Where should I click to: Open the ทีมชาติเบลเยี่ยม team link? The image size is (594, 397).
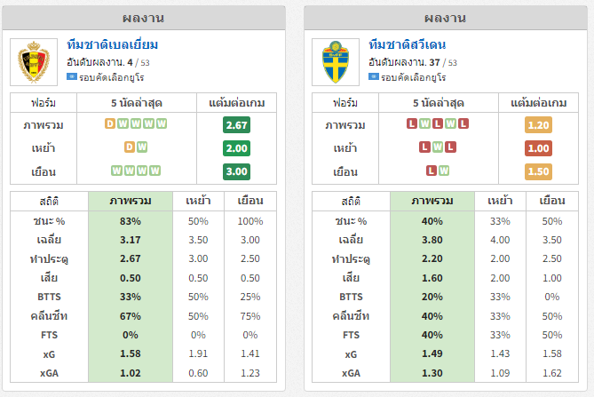click(x=113, y=44)
